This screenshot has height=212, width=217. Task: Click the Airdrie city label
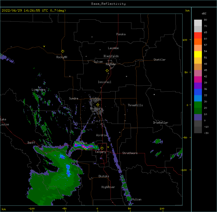[x=102, y=135]
